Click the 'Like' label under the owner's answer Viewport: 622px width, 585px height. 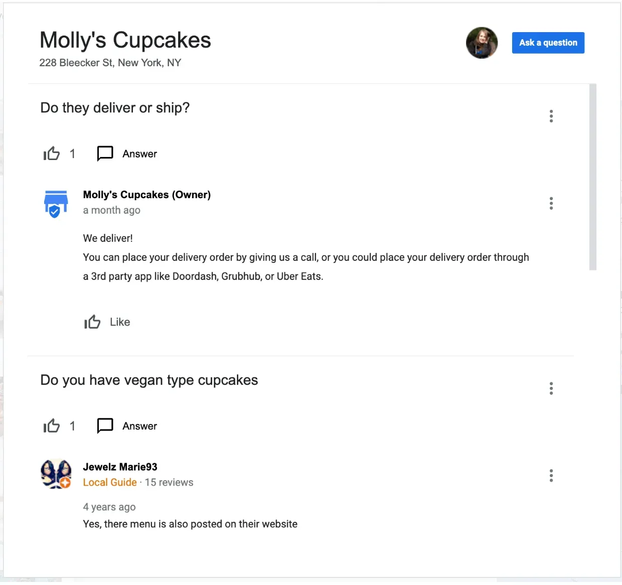tap(120, 322)
